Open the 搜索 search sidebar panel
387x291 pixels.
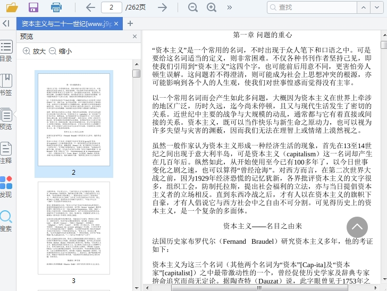[x=6, y=220]
